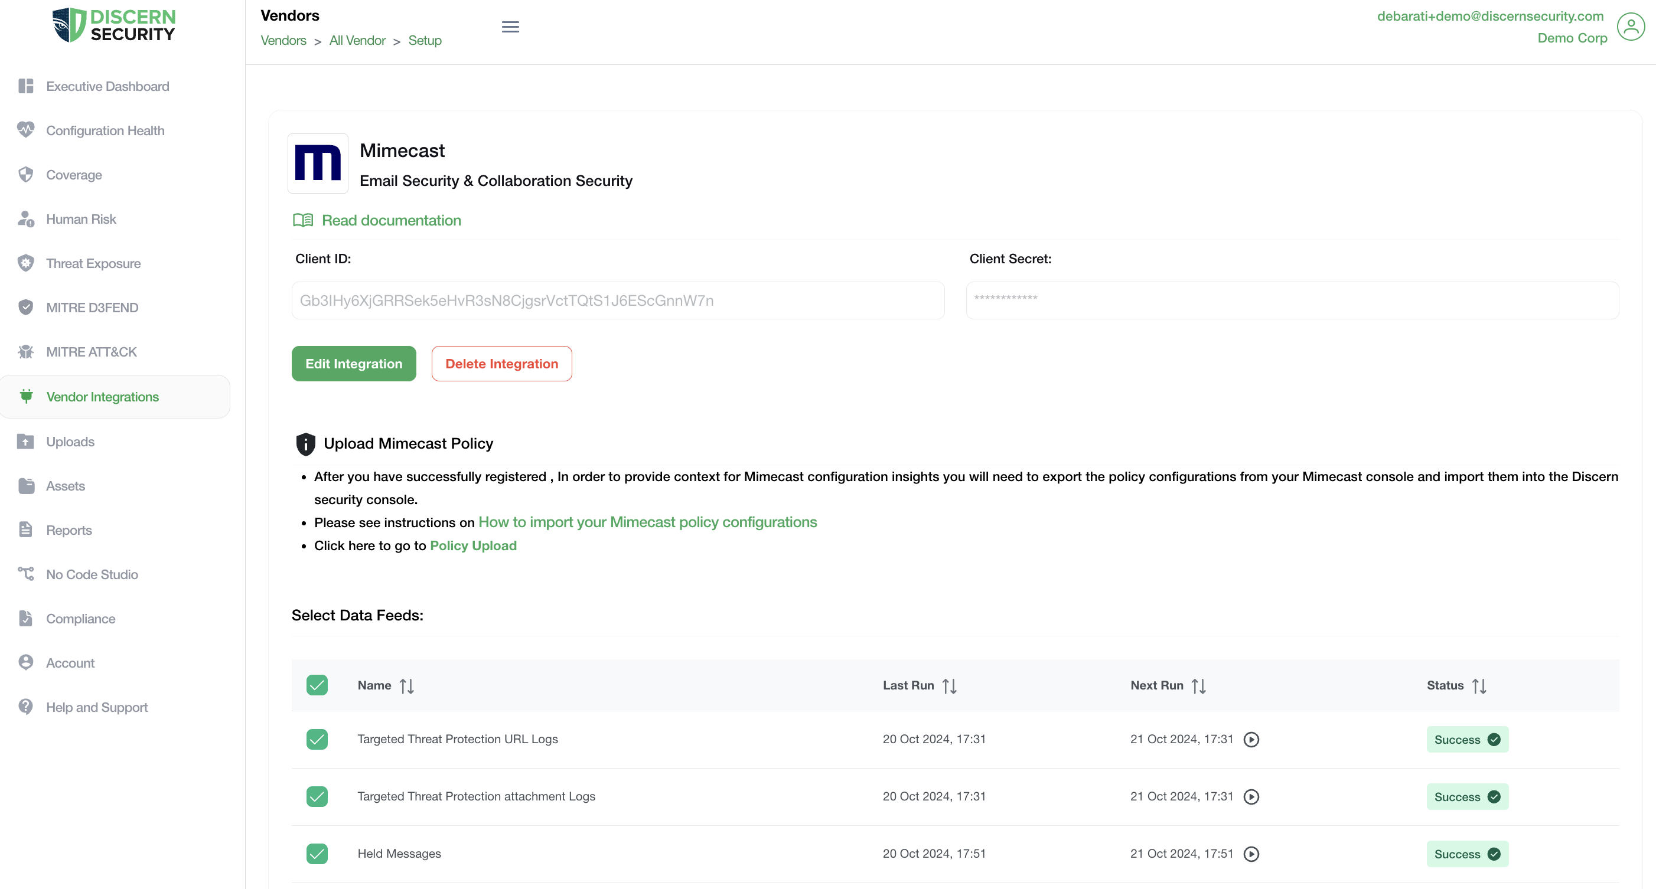Open How to import your Mimecast policy configurations

[x=647, y=522]
